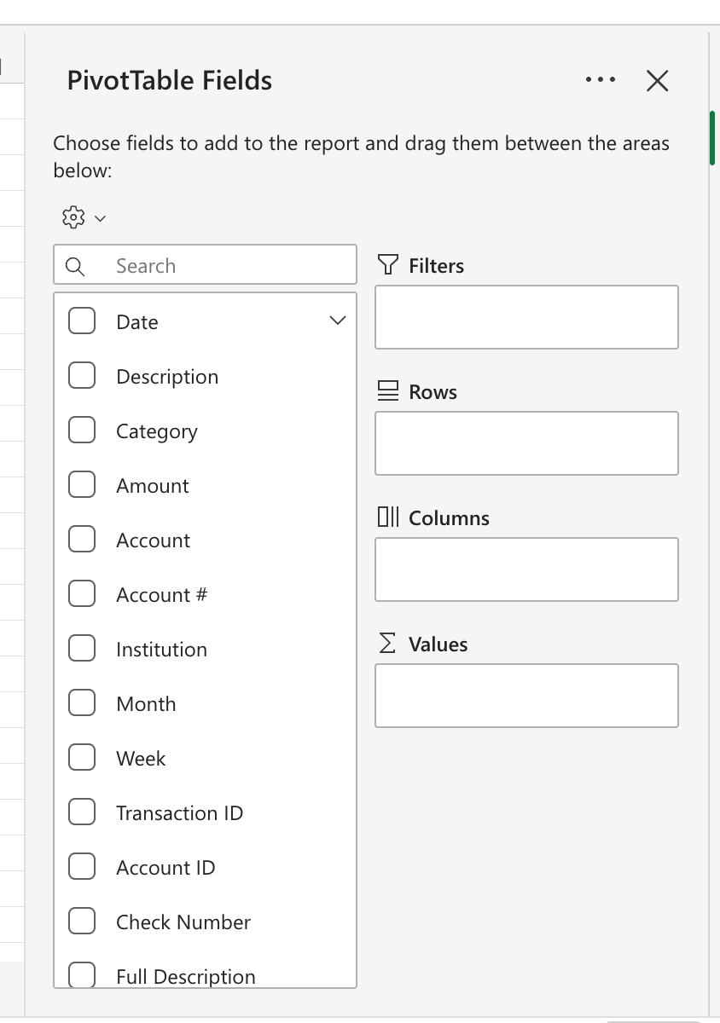Viewport: 720px width, 1023px height.
Task: Click the Columns area icon
Action: (388, 517)
